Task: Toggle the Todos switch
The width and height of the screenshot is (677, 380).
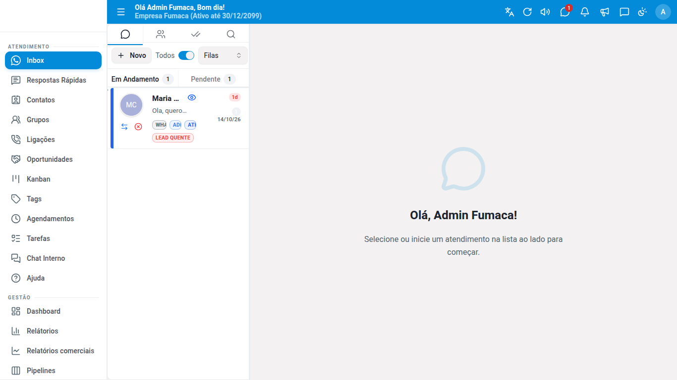Action: click(186, 55)
